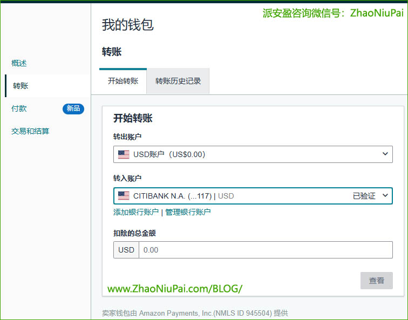Expand the 转出账户 chevron arrow
408x320 pixels.
click(385, 154)
